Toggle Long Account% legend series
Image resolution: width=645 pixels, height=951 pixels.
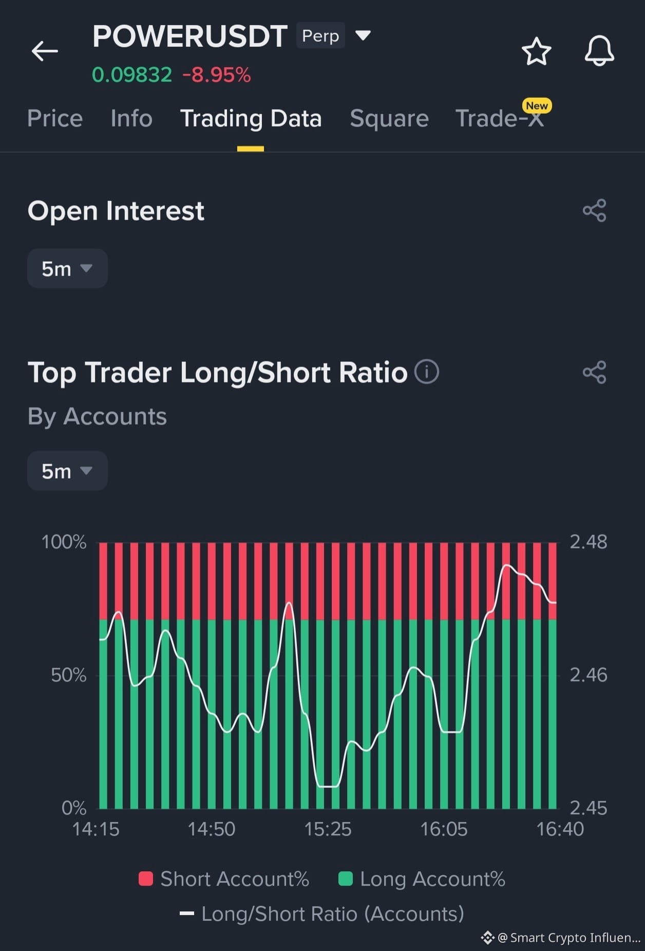pos(422,879)
